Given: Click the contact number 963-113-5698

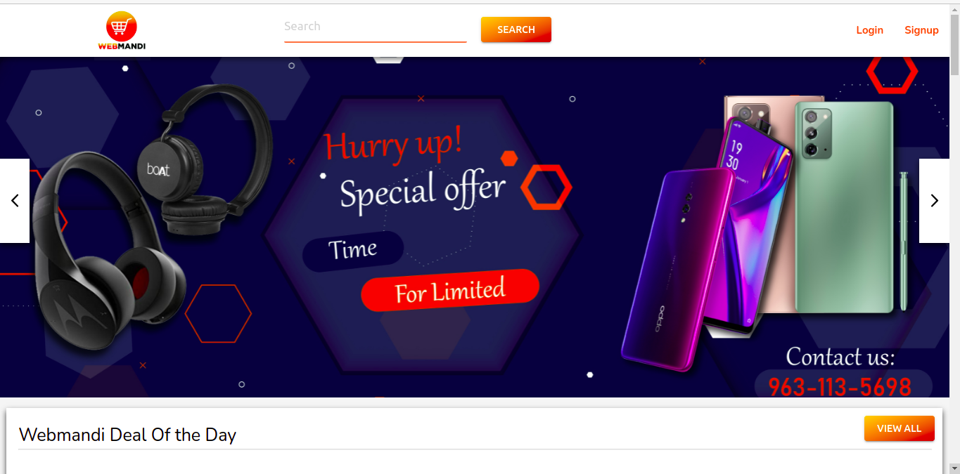Looking at the screenshot, I should [x=840, y=387].
